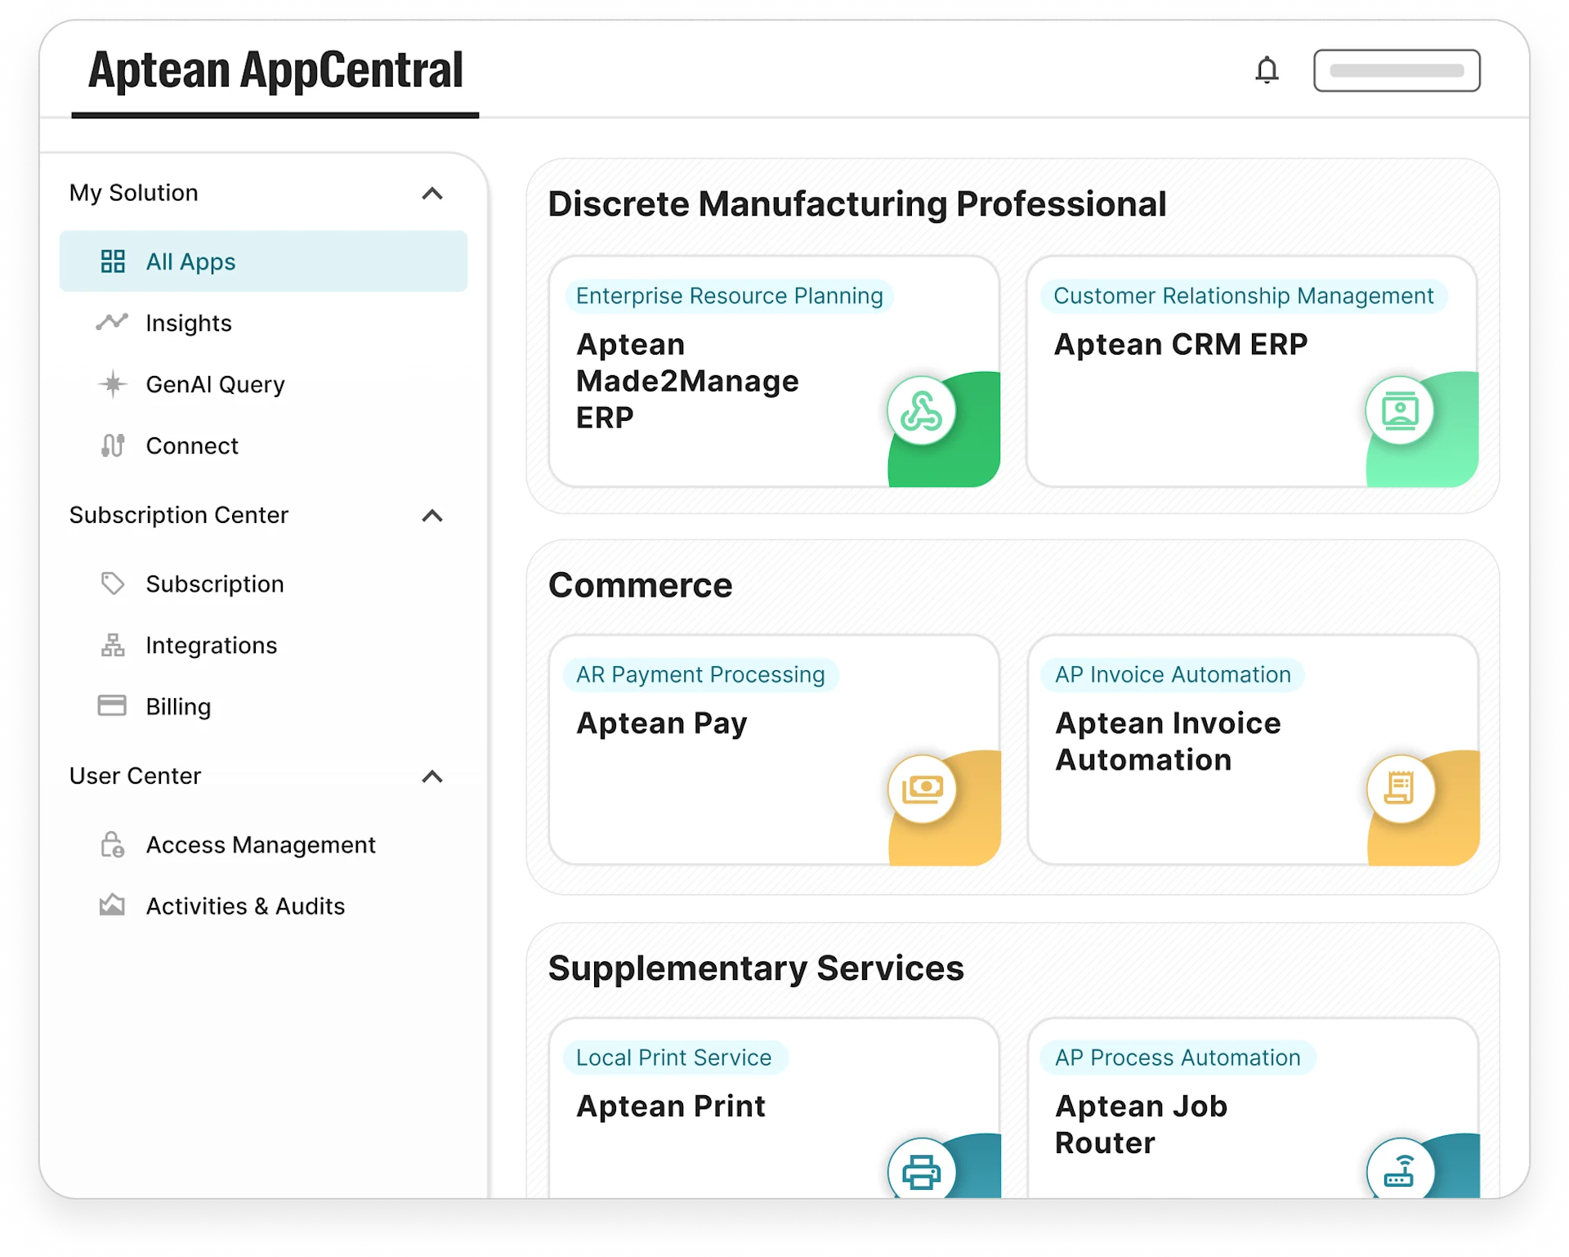The image size is (1569, 1257).
Task: Launch Aptean Job Router
Action: tap(1253, 1108)
